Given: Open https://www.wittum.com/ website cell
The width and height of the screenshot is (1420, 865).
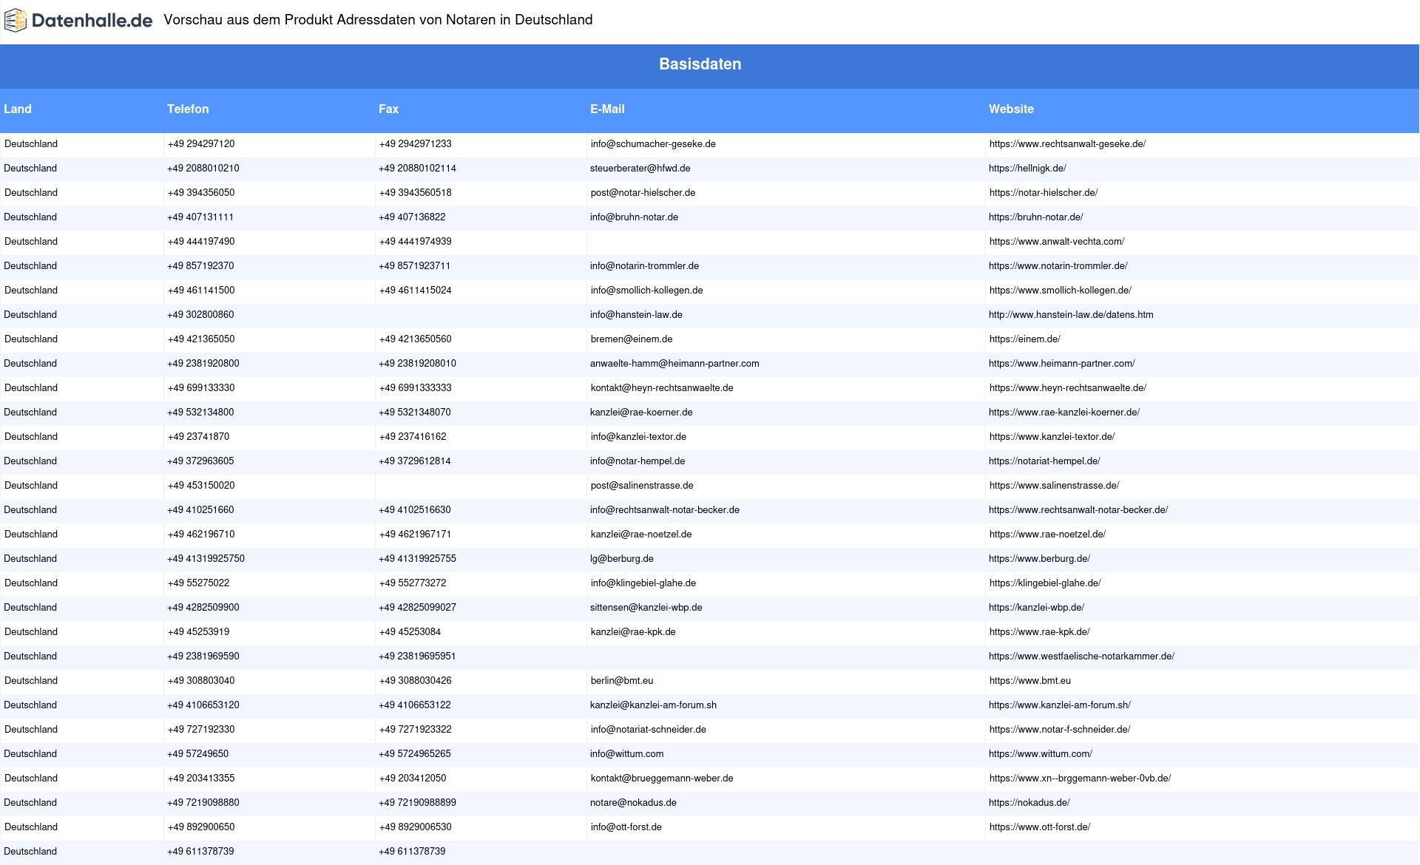Looking at the screenshot, I should (x=1041, y=754).
